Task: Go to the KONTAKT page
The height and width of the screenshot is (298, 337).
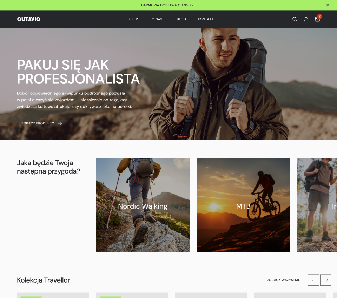Action: pos(205,19)
